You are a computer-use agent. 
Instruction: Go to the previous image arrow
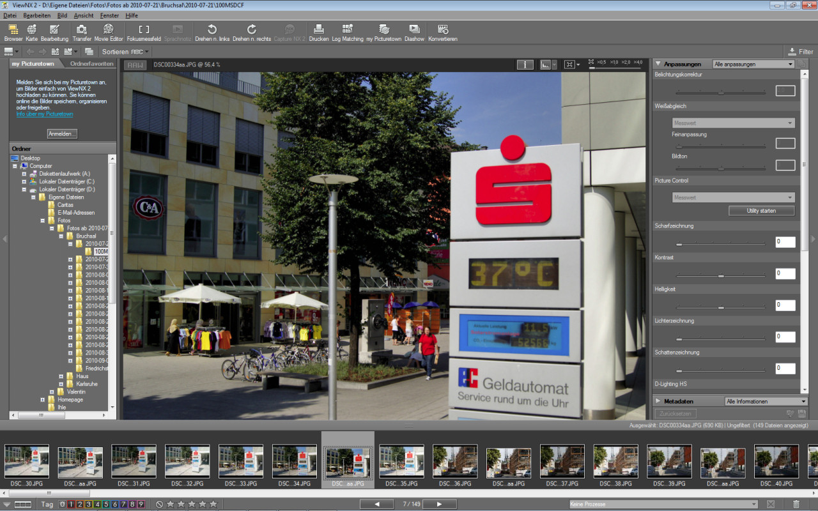tap(376, 504)
